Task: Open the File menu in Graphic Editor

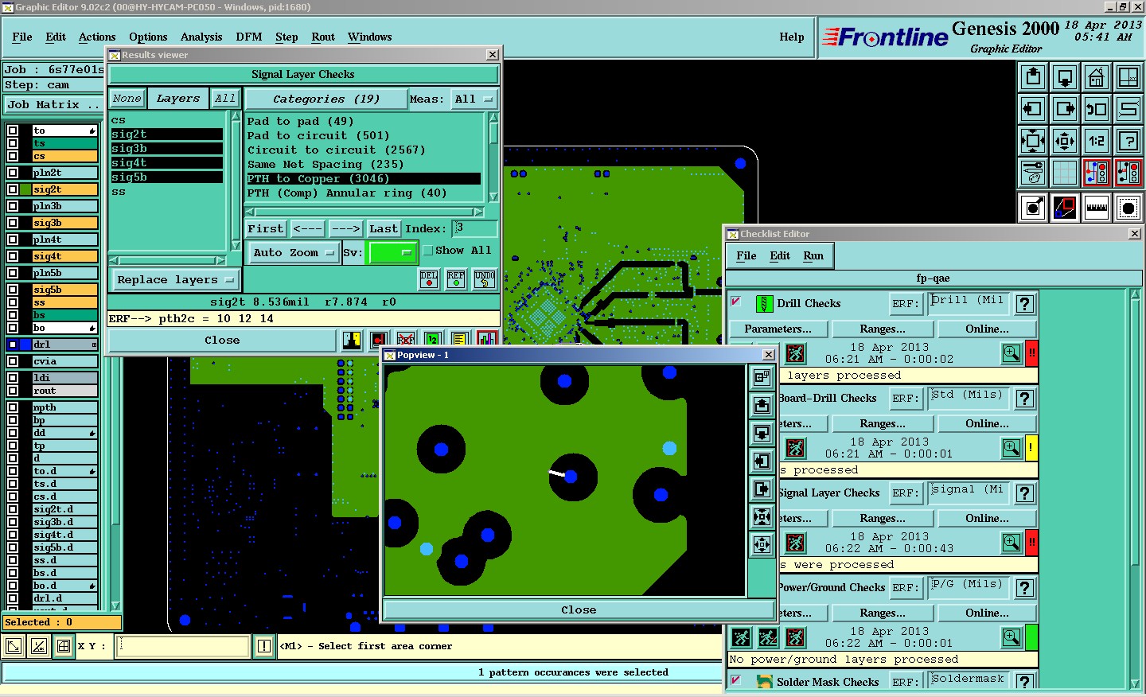Action: click(x=22, y=37)
